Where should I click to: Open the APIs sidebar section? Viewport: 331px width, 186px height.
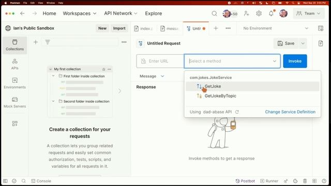(x=14, y=64)
